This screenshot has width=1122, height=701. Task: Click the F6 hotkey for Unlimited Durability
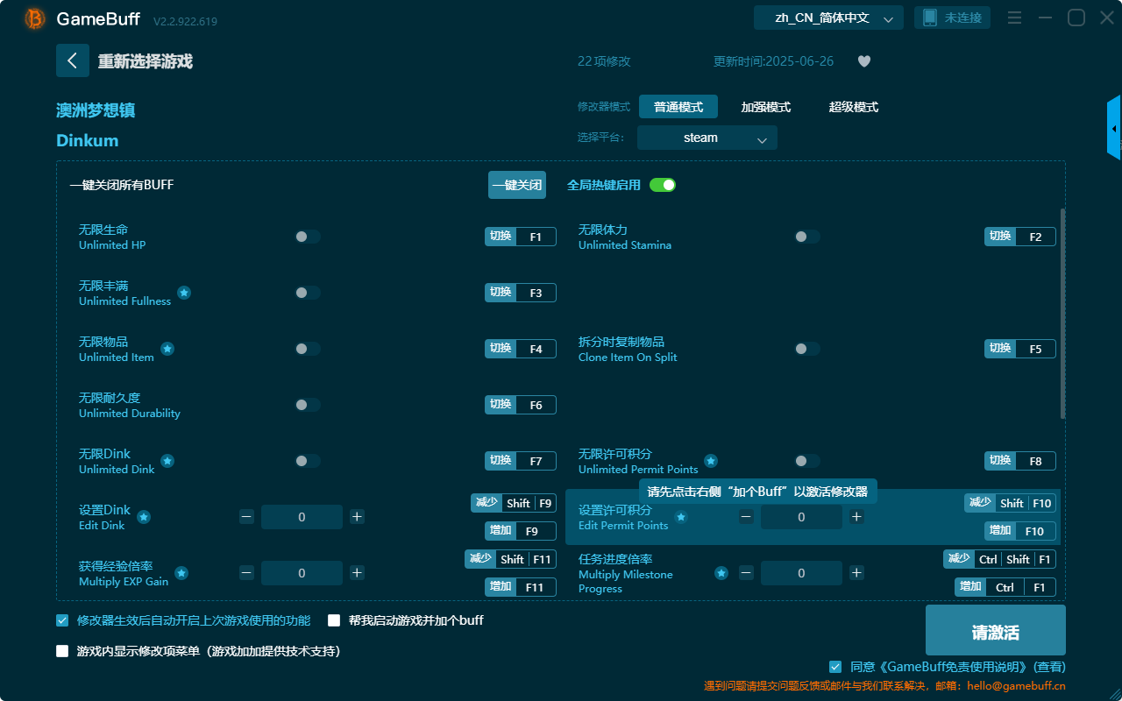[x=521, y=405]
